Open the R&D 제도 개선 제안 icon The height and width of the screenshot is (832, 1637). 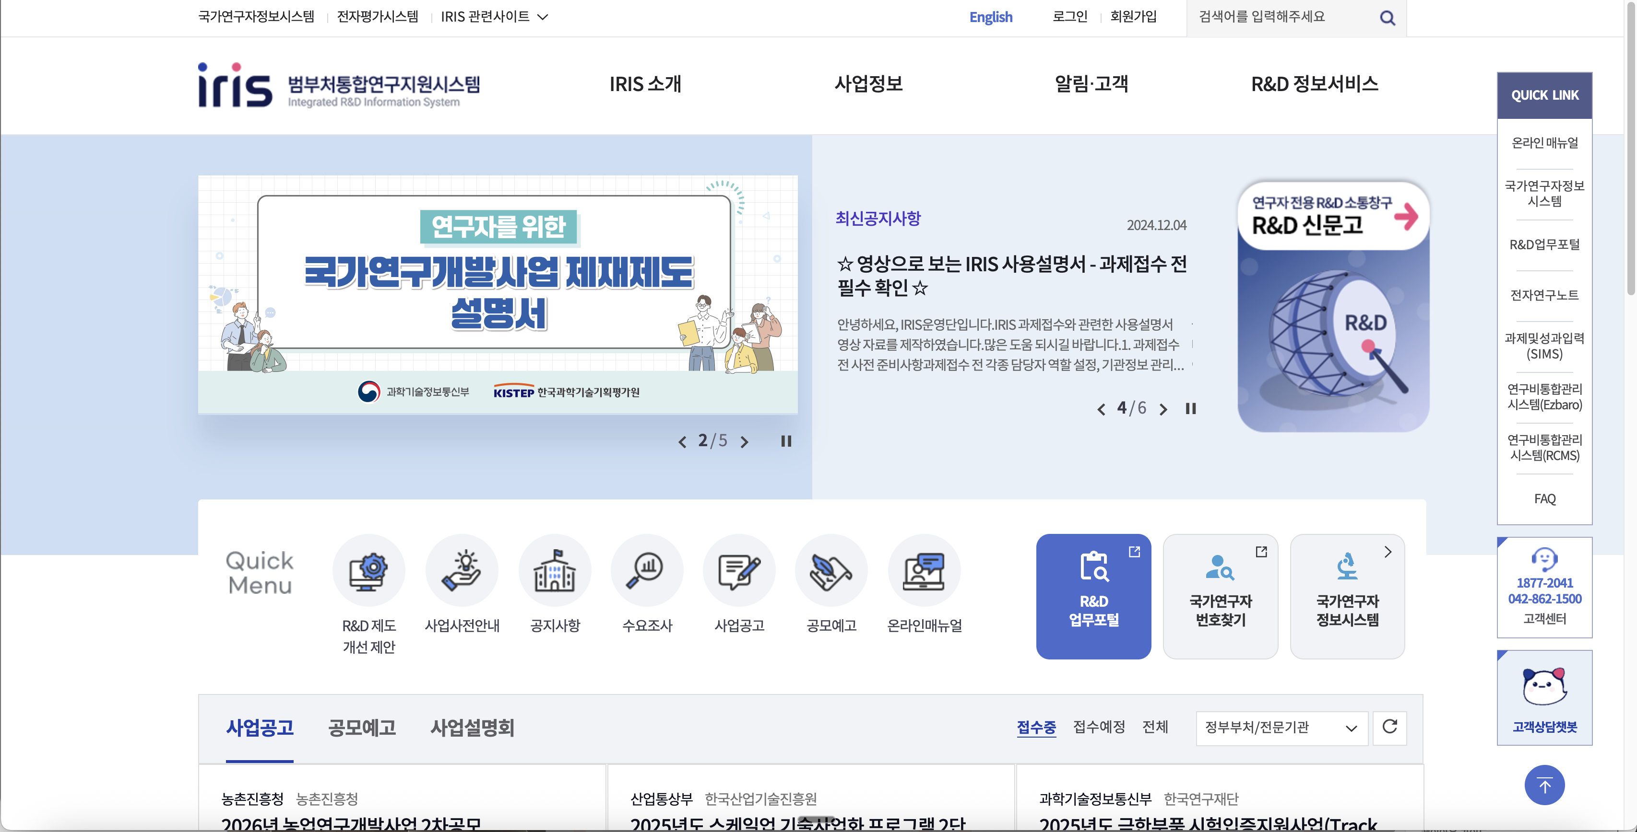(368, 570)
